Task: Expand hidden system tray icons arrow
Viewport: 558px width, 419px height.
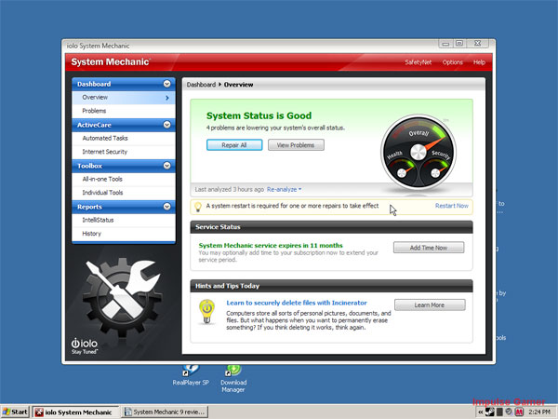Action: 480,412
